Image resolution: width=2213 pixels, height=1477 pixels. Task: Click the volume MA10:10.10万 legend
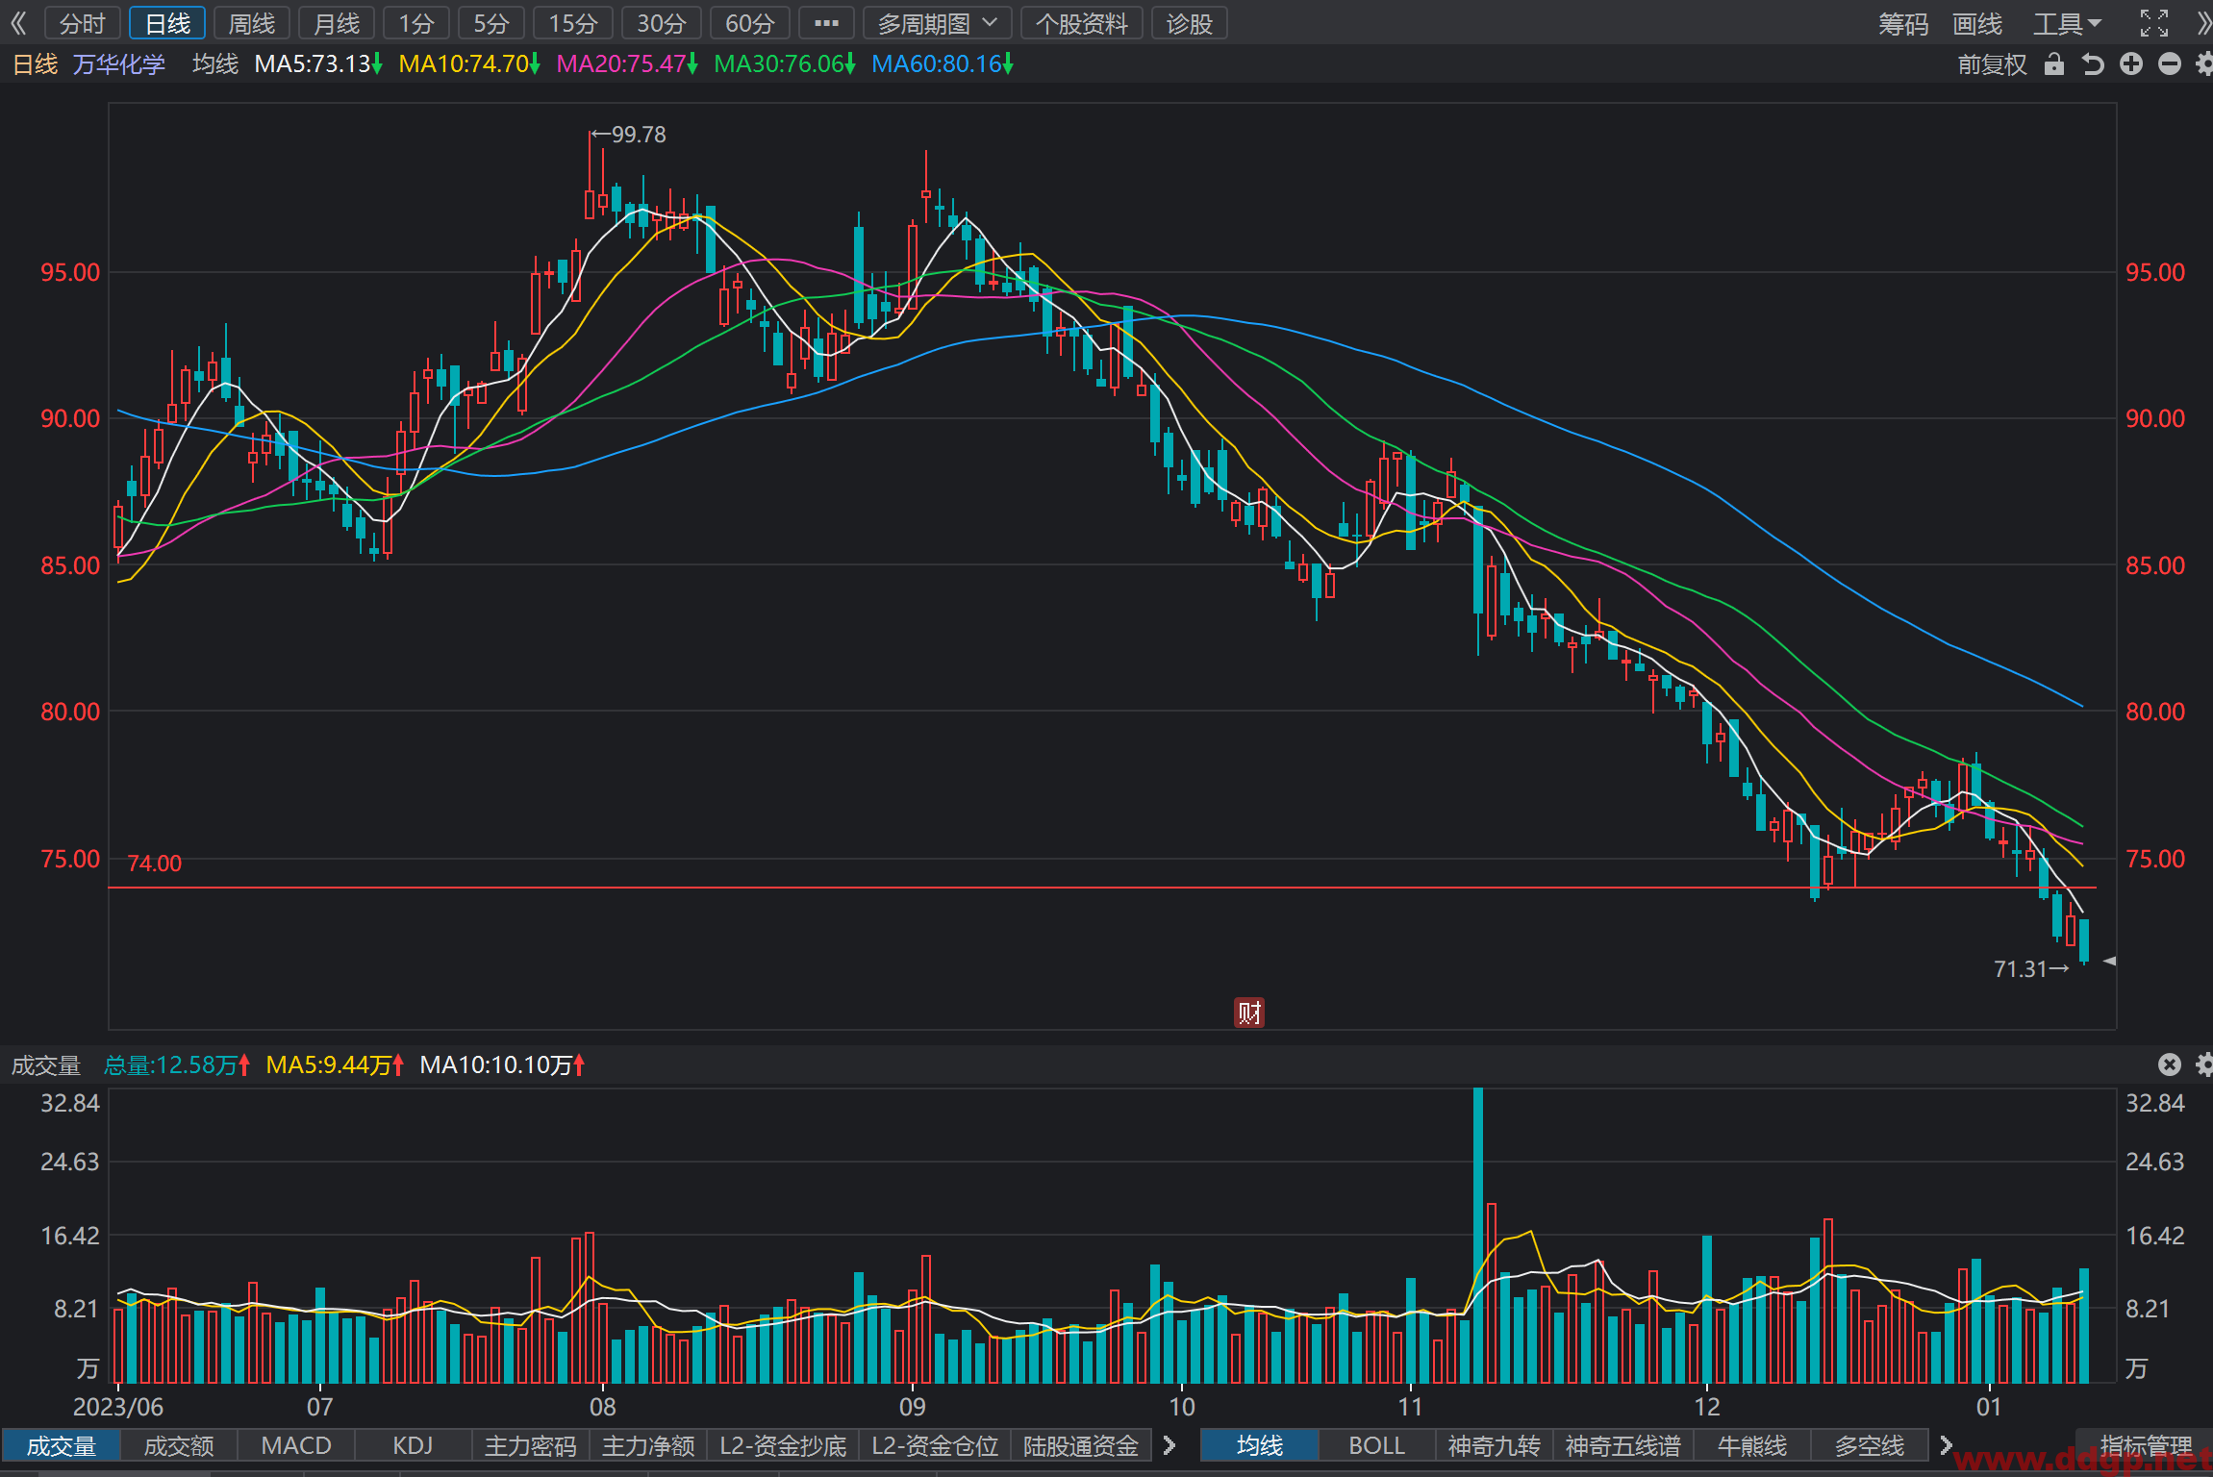[502, 1064]
